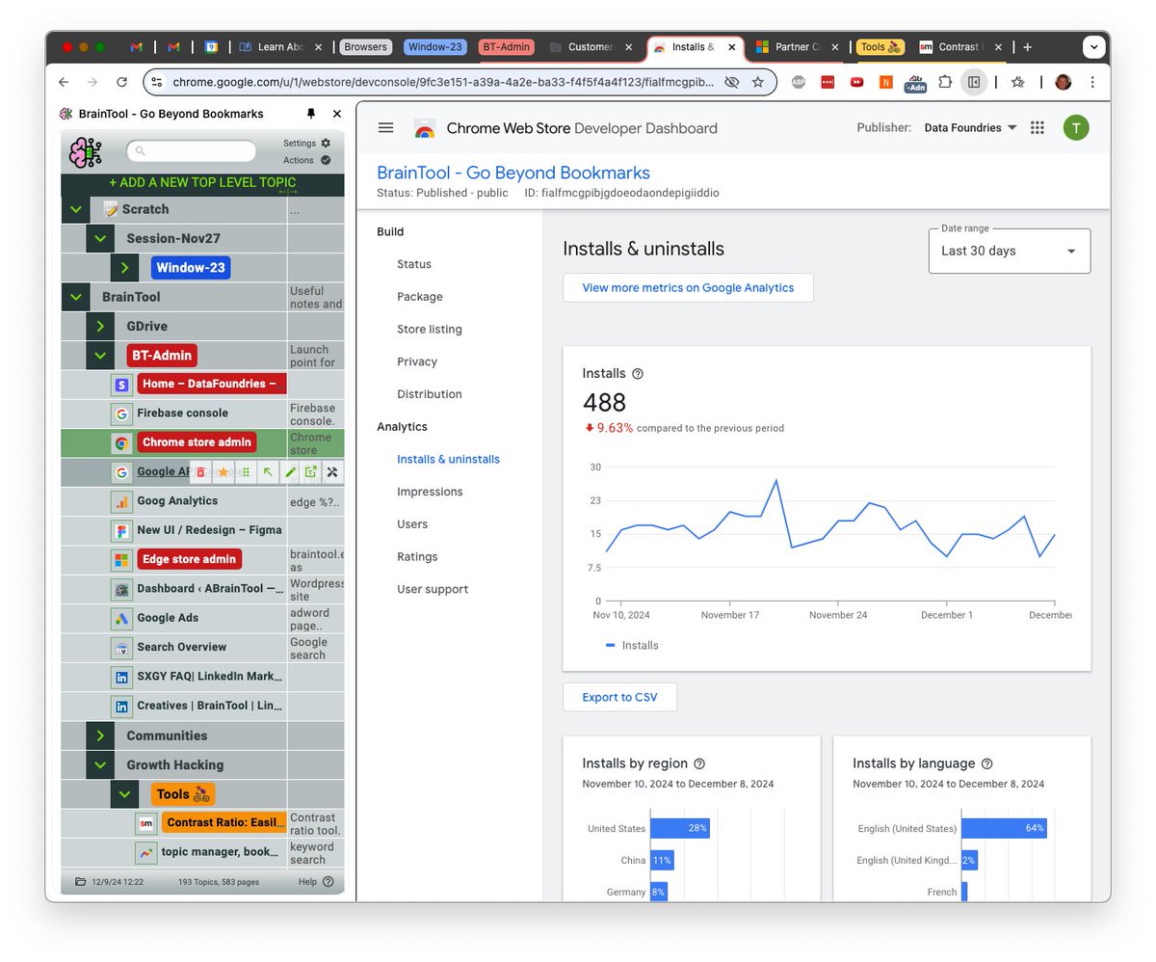Expand the Communities topic
This screenshot has height=962, width=1156.
click(x=99, y=735)
